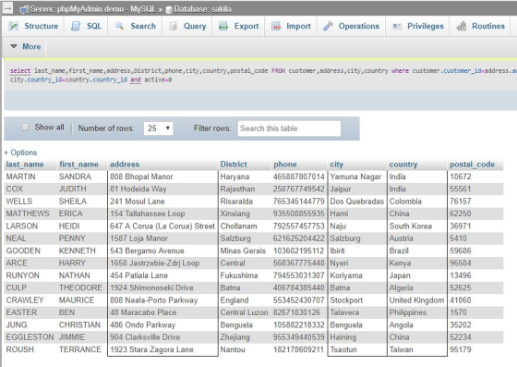Viewport: 517px width, 367px height.
Task: Click the Salzburg city cell
Action: 345,239
